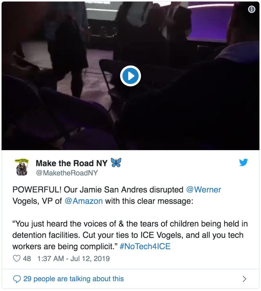Viewport: 261px width, 291px height.
Task: Click the blue butterfly emoji by the name
Action: pyautogui.click(x=116, y=163)
